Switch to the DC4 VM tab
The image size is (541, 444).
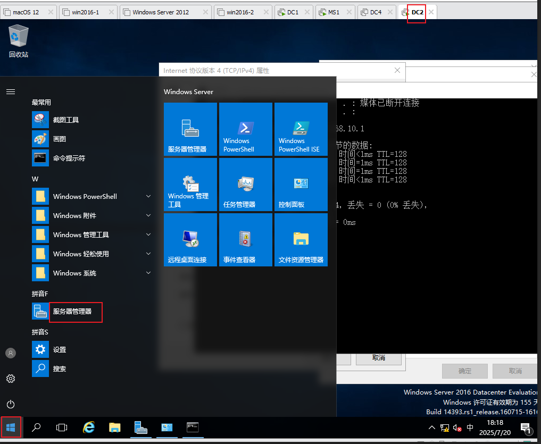[376, 12]
